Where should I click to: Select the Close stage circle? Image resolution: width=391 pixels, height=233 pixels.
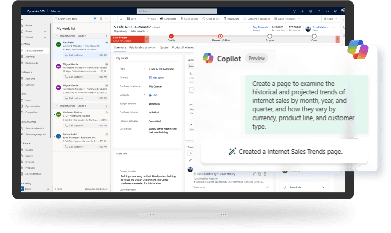[x=314, y=36]
